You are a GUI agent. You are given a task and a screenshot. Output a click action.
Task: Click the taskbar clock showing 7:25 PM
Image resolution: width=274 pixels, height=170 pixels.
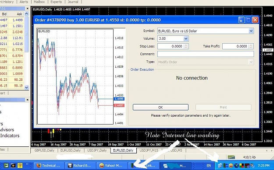[x=263, y=166]
